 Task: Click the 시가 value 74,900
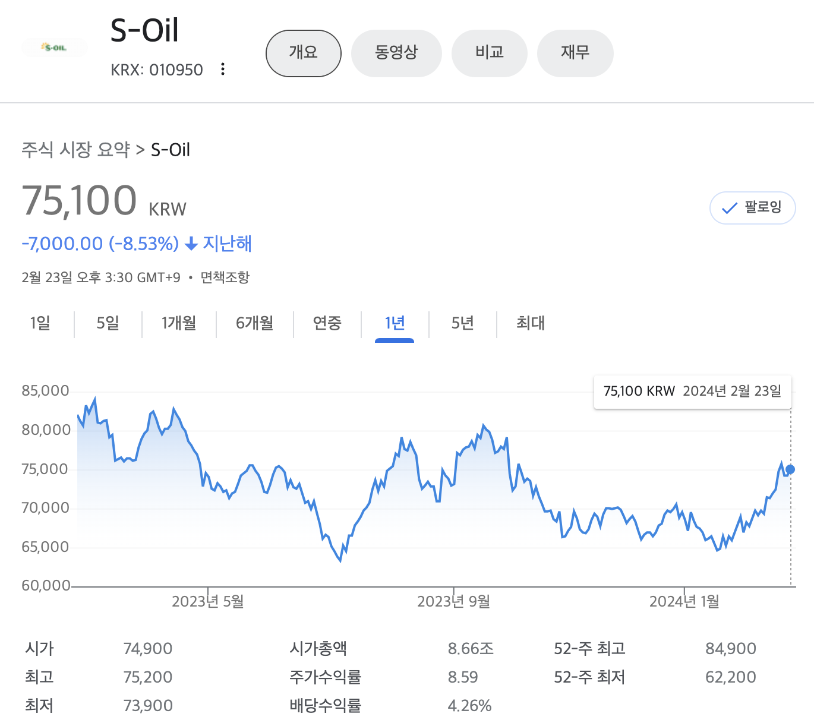coord(148,649)
